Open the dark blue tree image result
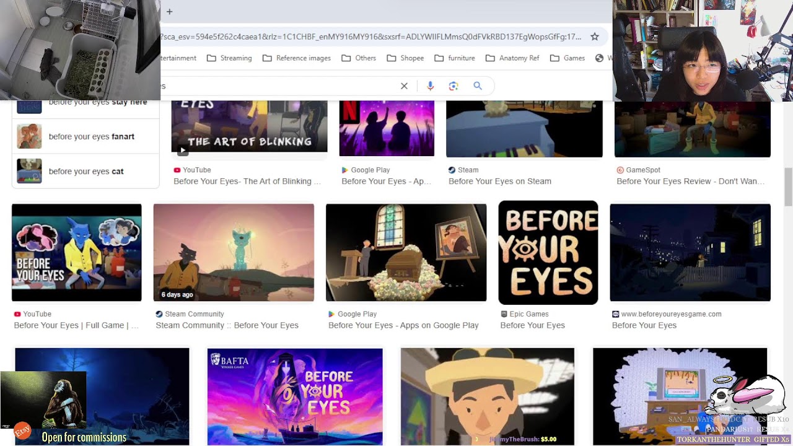The height and width of the screenshot is (446, 793). (x=102, y=396)
